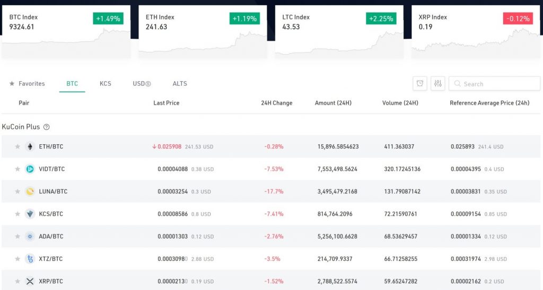Click the star icon beside Favorites
Image resolution: width=543 pixels, height=290 pixels.
click(12, 83)
